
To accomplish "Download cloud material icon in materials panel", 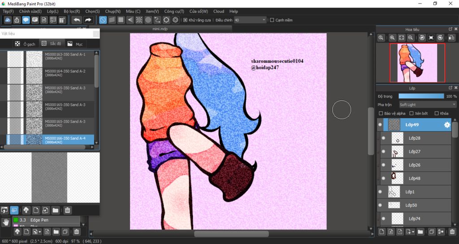I will point(26,210).
